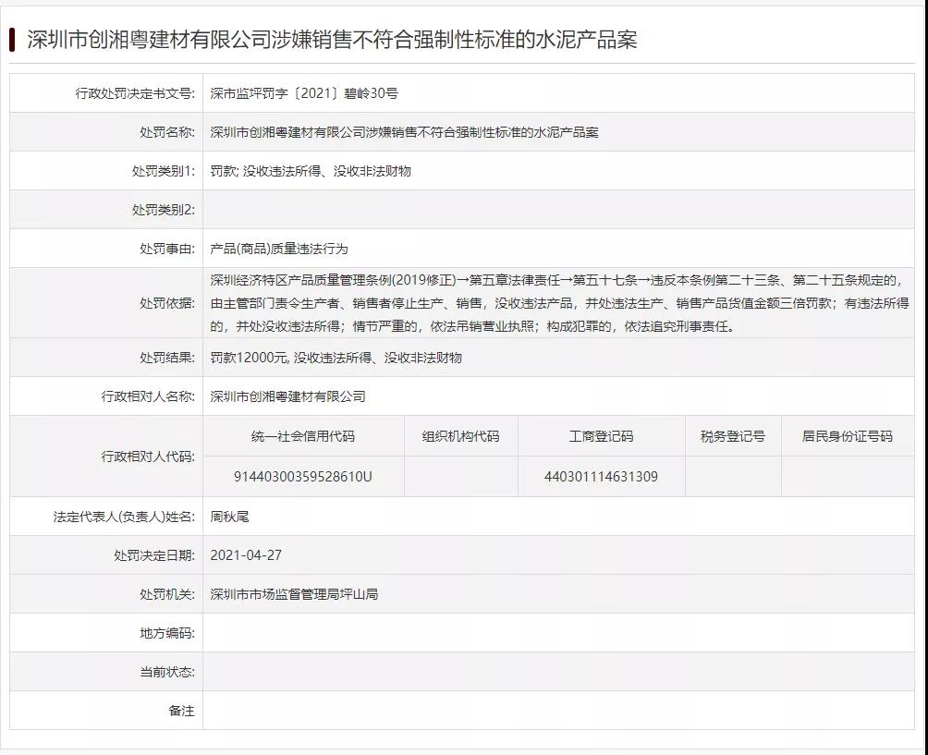The height and width of the screenshot is (755, 928).
Task: Click the 处罚依据 legal basis paragraph
Action: [557, 303]
